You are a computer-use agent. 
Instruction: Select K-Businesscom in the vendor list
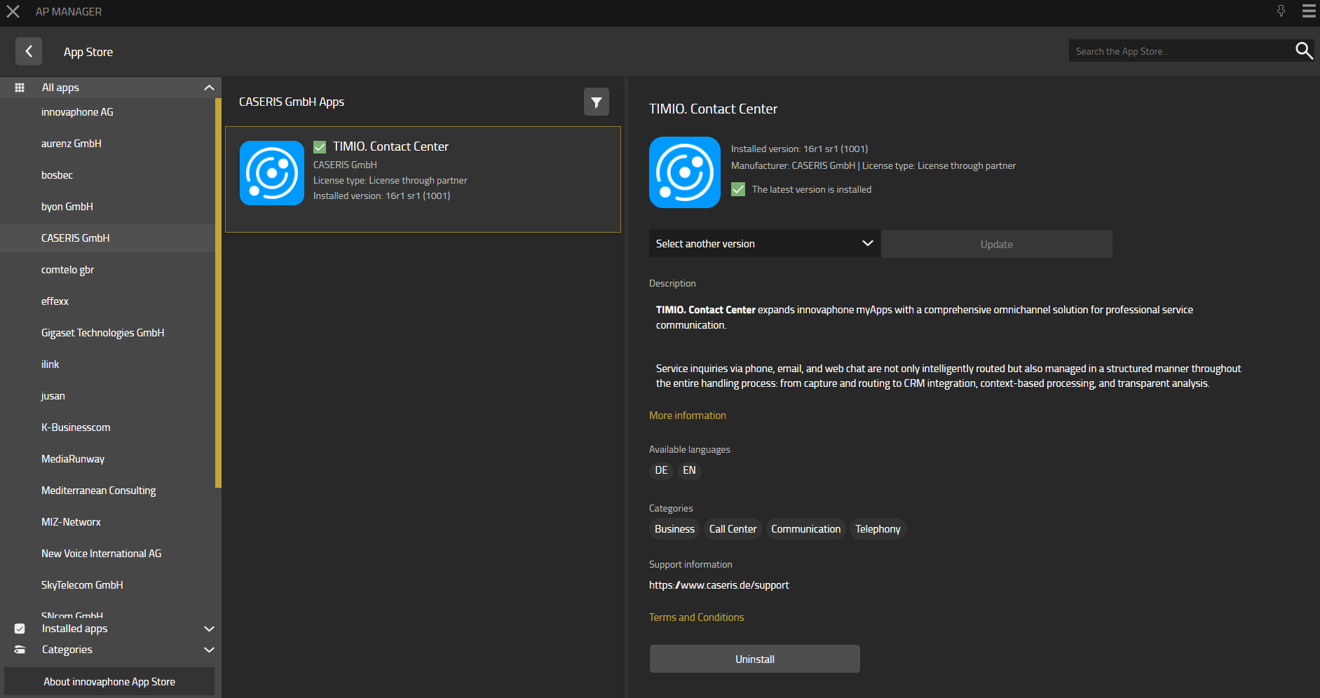[108, 427]
